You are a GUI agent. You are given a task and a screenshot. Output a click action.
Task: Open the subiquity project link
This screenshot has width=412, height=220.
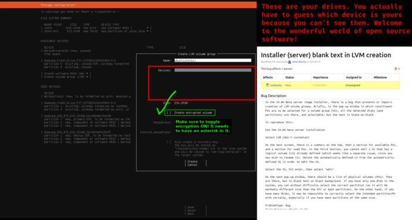[x=276, y=85]
